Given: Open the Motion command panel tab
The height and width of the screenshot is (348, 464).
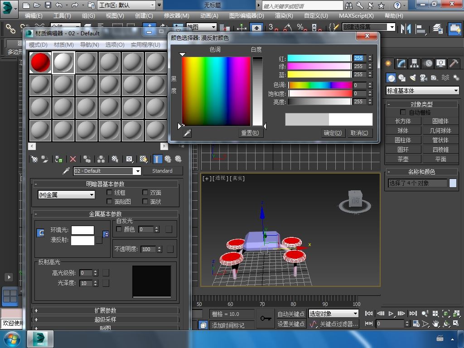Looking at the screenshot, I should [428, 63].
